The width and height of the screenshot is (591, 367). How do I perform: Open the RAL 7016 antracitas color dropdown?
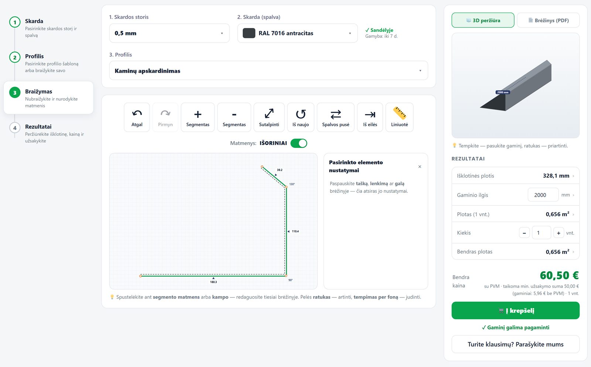point(297,33)
